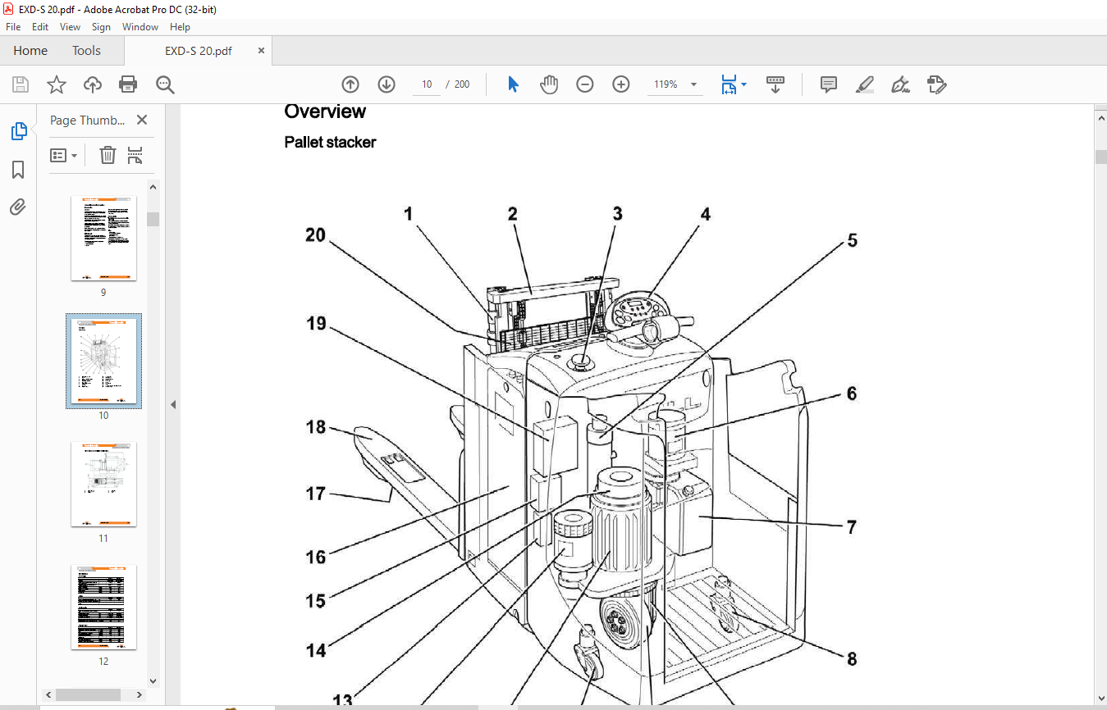
Task: Delete selected page trash icon
Action: (x=107, y=155)
